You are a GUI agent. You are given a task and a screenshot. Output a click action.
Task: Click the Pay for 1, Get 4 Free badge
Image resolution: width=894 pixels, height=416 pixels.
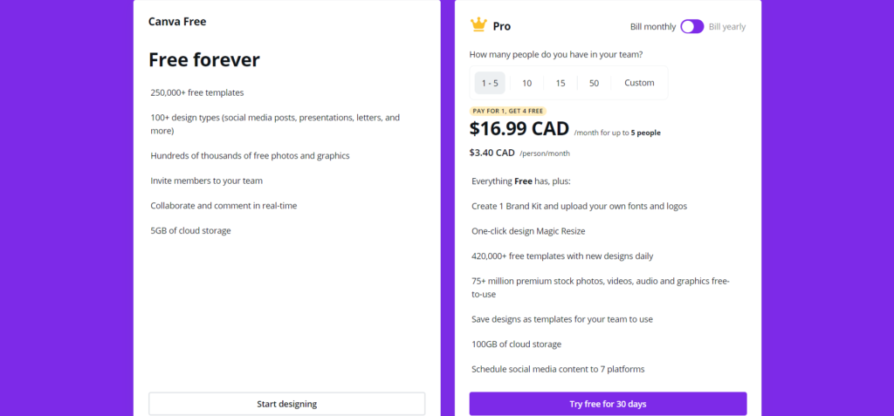[x=508, y=111]
